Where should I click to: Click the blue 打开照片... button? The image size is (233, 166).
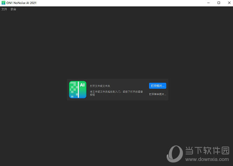coord(158,86)
